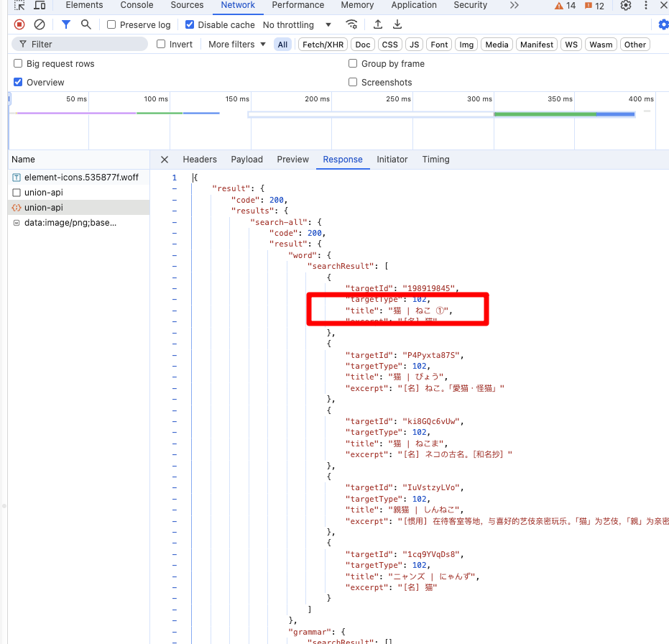Filter requests by Fetch/XHR
This screenshot has height=644, width=669.
click(x=323, y=45)
